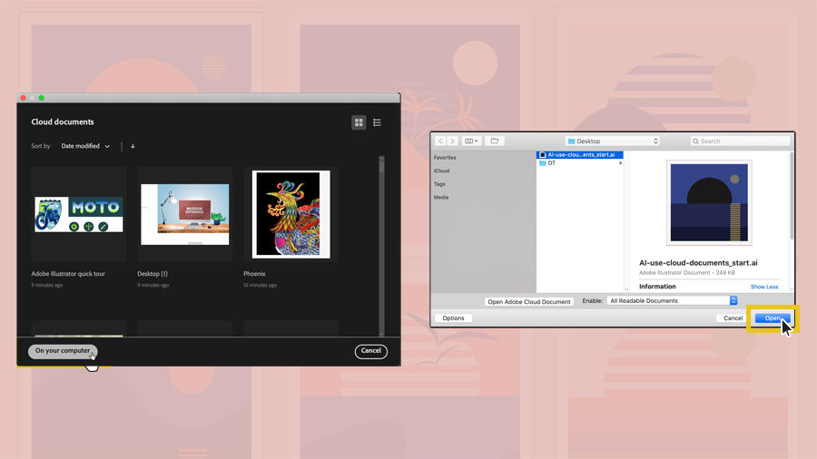
Task: Change the file dialog column view mode
Action: coord(471,141)
